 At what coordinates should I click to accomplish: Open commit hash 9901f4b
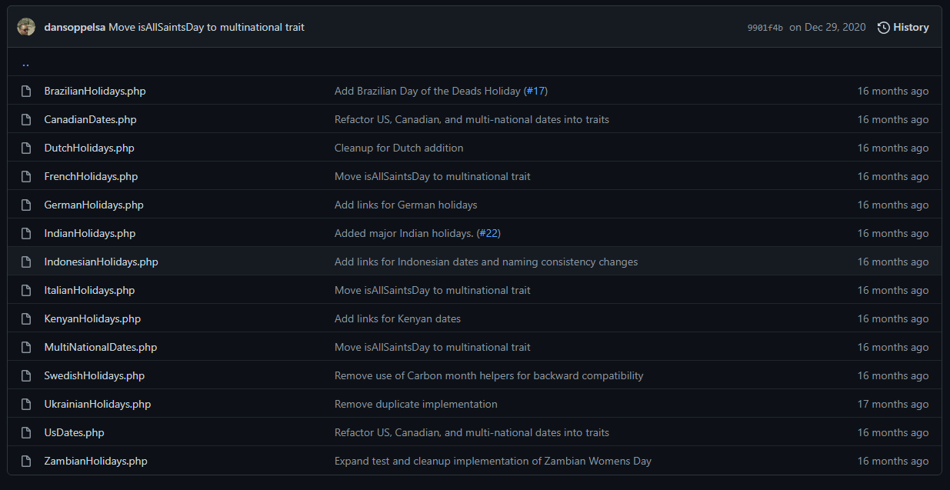click(x=765, y=28)
